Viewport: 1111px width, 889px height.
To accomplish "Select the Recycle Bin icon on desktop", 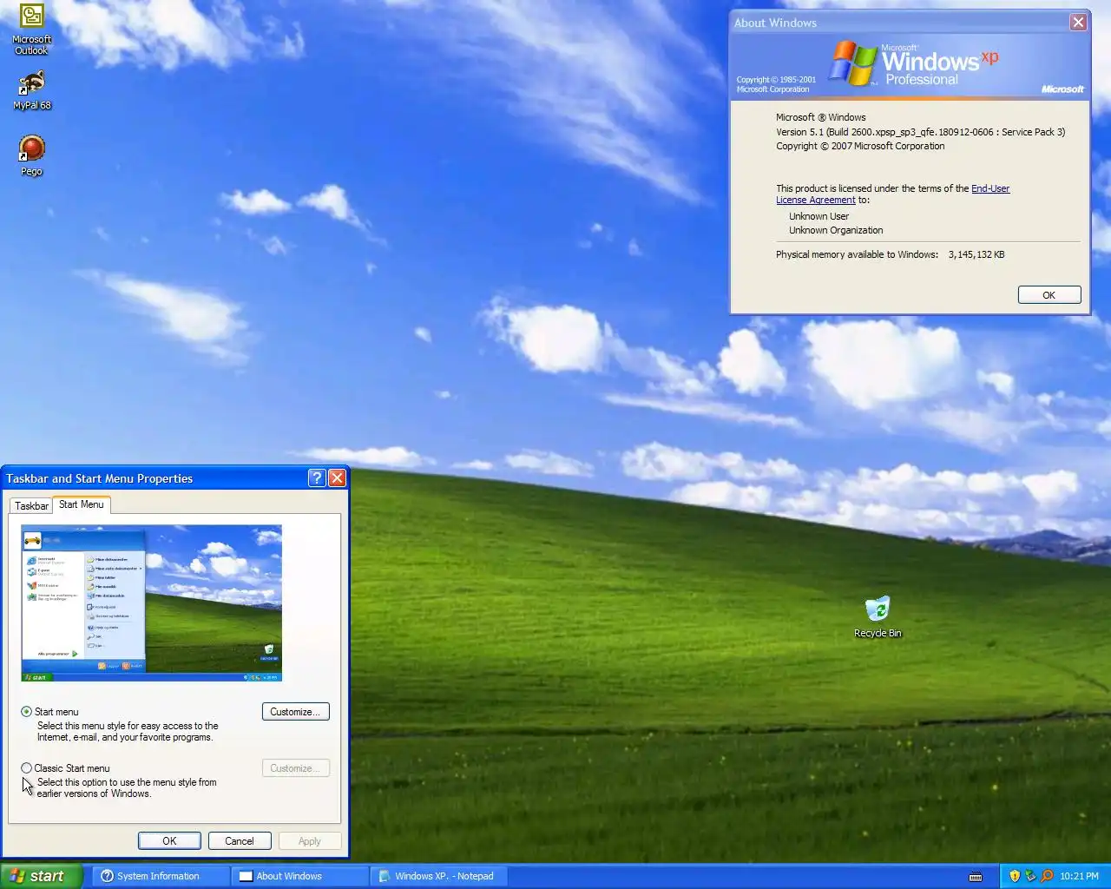I will coord(878,617).
